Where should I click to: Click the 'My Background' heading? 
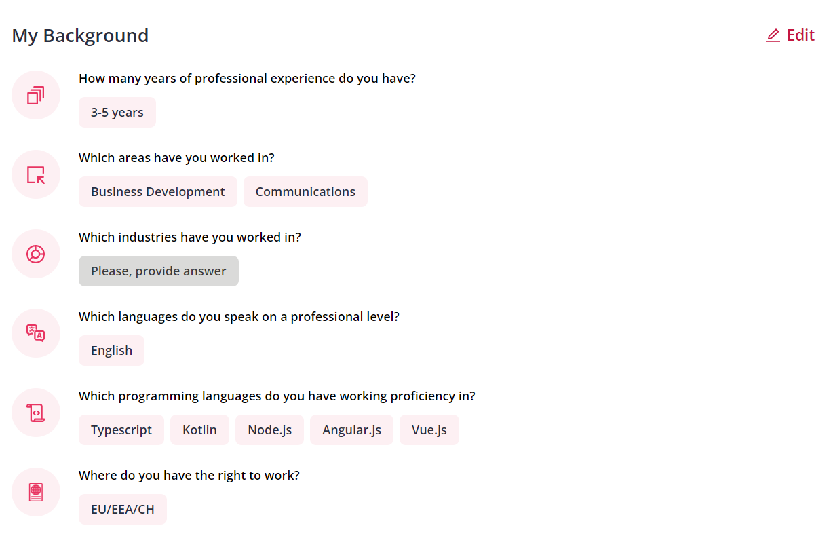pos(80,35)
